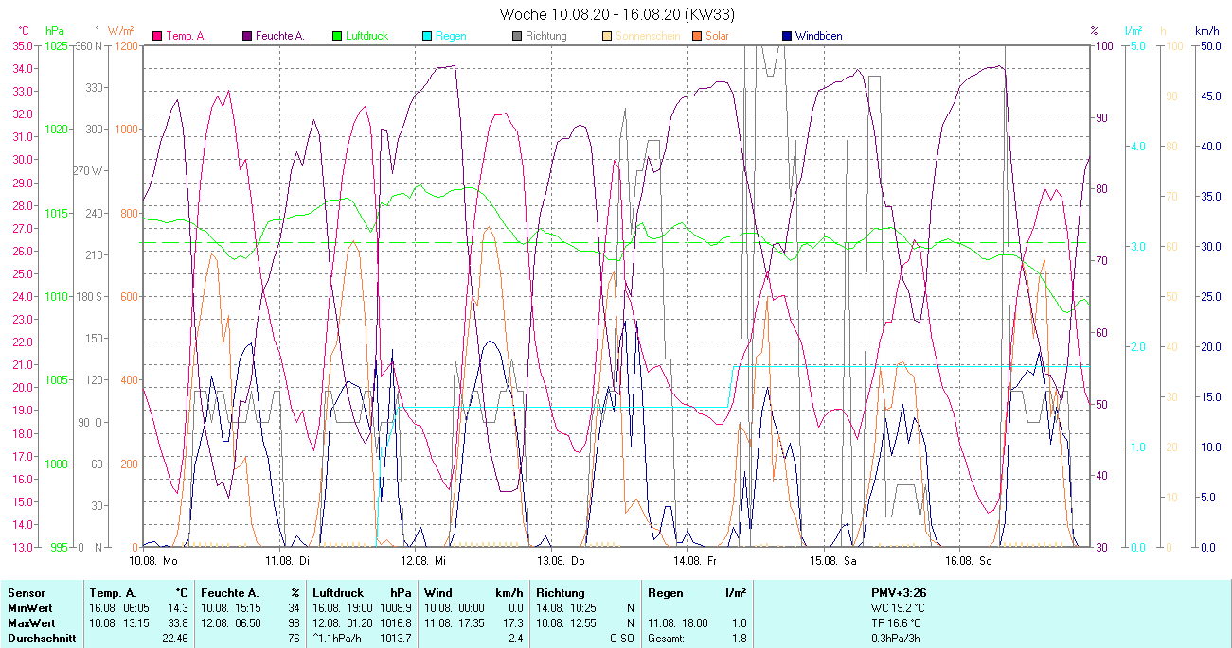Click the 'MinWert' row label
Viewport: 1232px width, 648px height.
[x=29, y=608]
